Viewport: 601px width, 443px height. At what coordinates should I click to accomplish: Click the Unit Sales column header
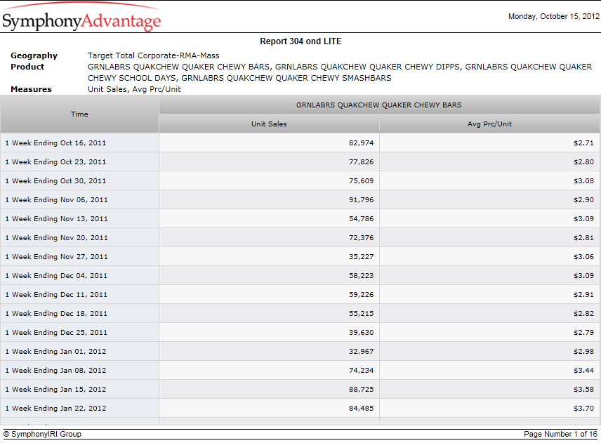[269, 124]
